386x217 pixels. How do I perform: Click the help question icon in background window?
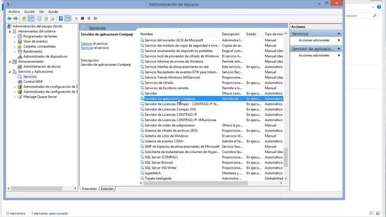coord(379,7)
